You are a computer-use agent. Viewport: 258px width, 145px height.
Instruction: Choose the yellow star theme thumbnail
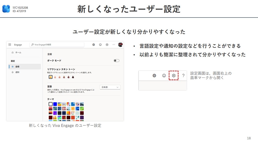click(73, 108)
